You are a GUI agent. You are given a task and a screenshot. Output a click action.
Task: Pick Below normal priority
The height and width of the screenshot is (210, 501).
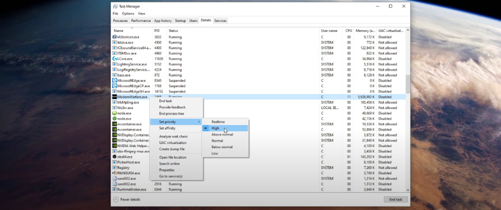tap(222, 147)
